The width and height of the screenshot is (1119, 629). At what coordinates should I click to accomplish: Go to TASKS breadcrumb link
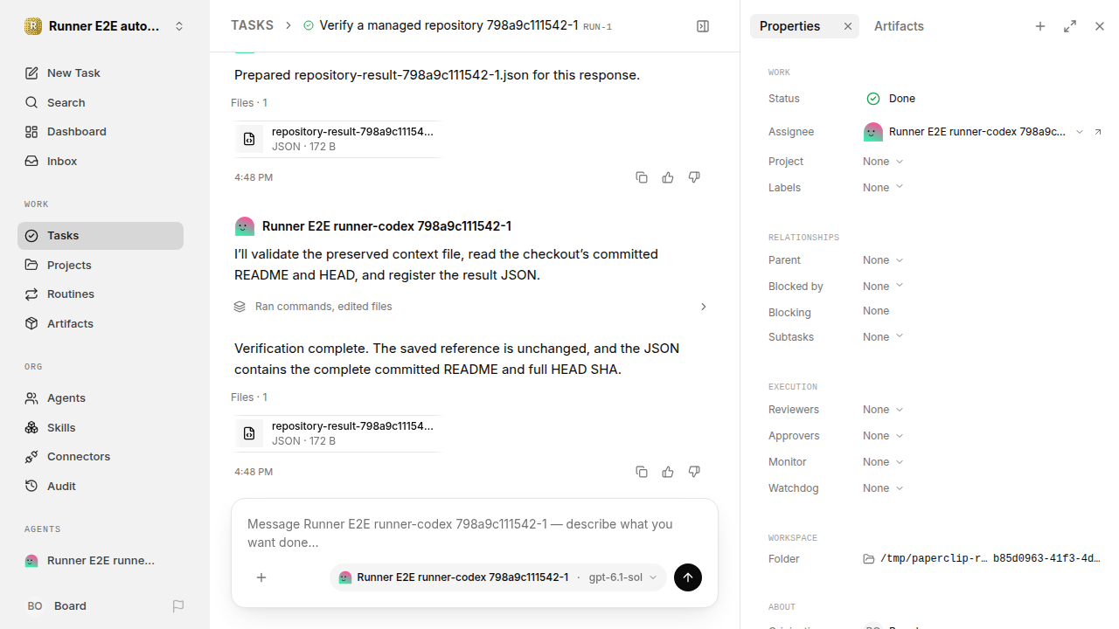252,26
